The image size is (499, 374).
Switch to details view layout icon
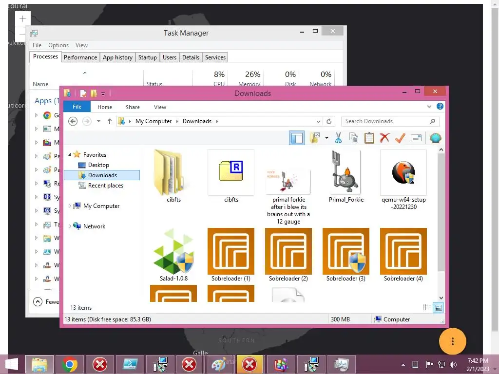[x=427, y=307]
